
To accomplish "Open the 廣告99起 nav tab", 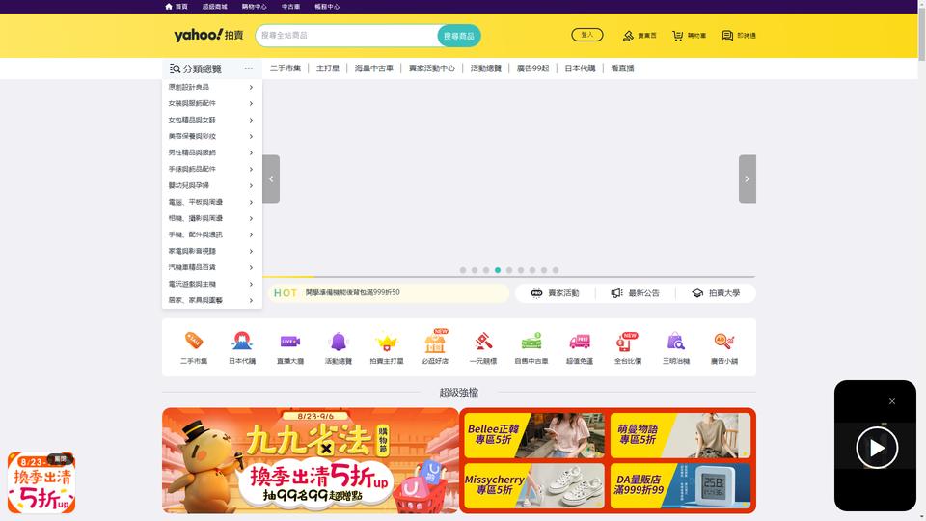I will click(x=532, y=69).
